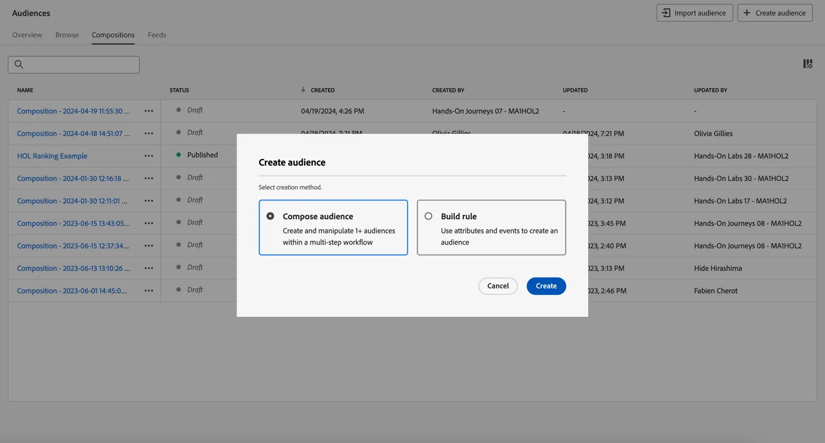Open the HOL Ranking Example composition link

point(52,156)
